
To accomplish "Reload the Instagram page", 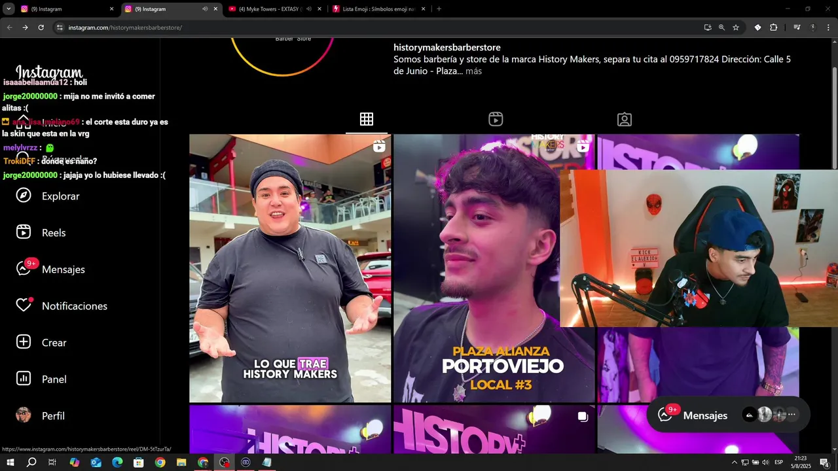I will (x=41, y=27).
